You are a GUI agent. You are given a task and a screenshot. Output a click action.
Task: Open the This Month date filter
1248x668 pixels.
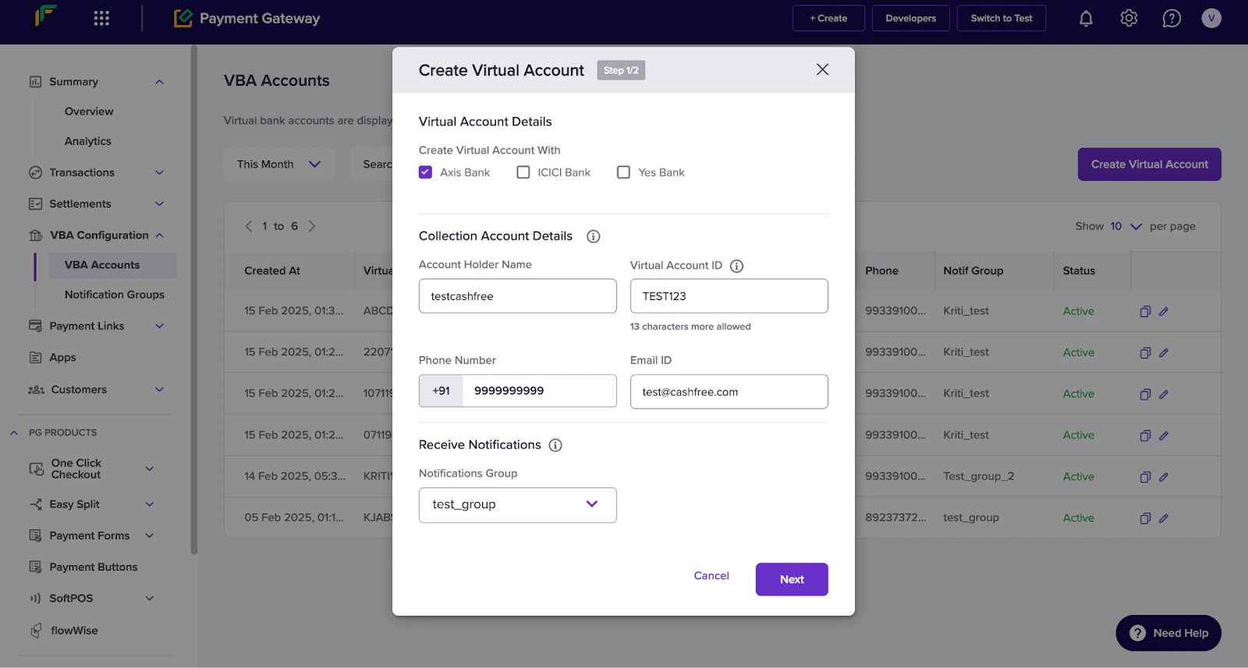pyautogui.click(x=279, y=164)
